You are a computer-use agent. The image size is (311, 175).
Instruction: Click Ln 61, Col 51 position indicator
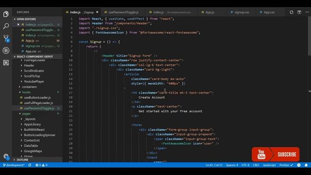point(214,165)
